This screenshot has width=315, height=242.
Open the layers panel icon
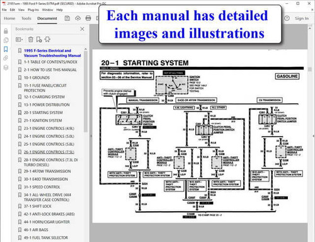pos(6,67)
